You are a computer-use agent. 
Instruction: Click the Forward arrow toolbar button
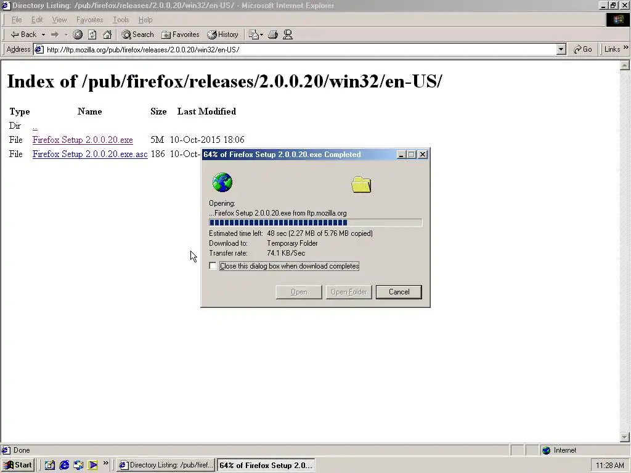[55, 34]
